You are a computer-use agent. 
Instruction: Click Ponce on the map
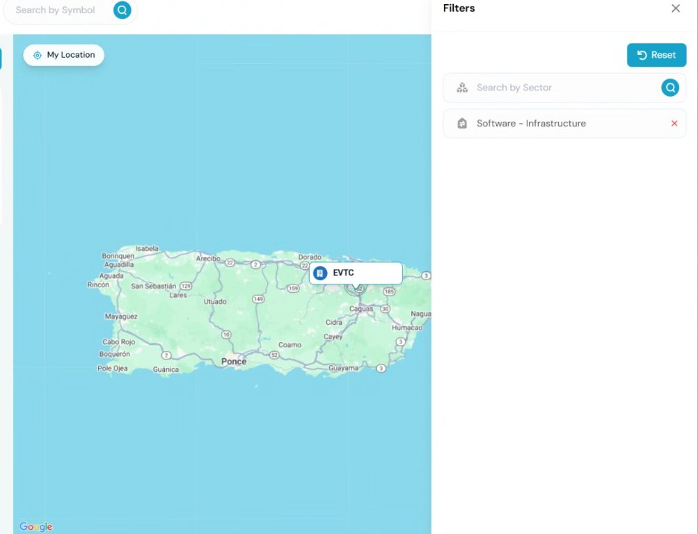click(234, 362)
